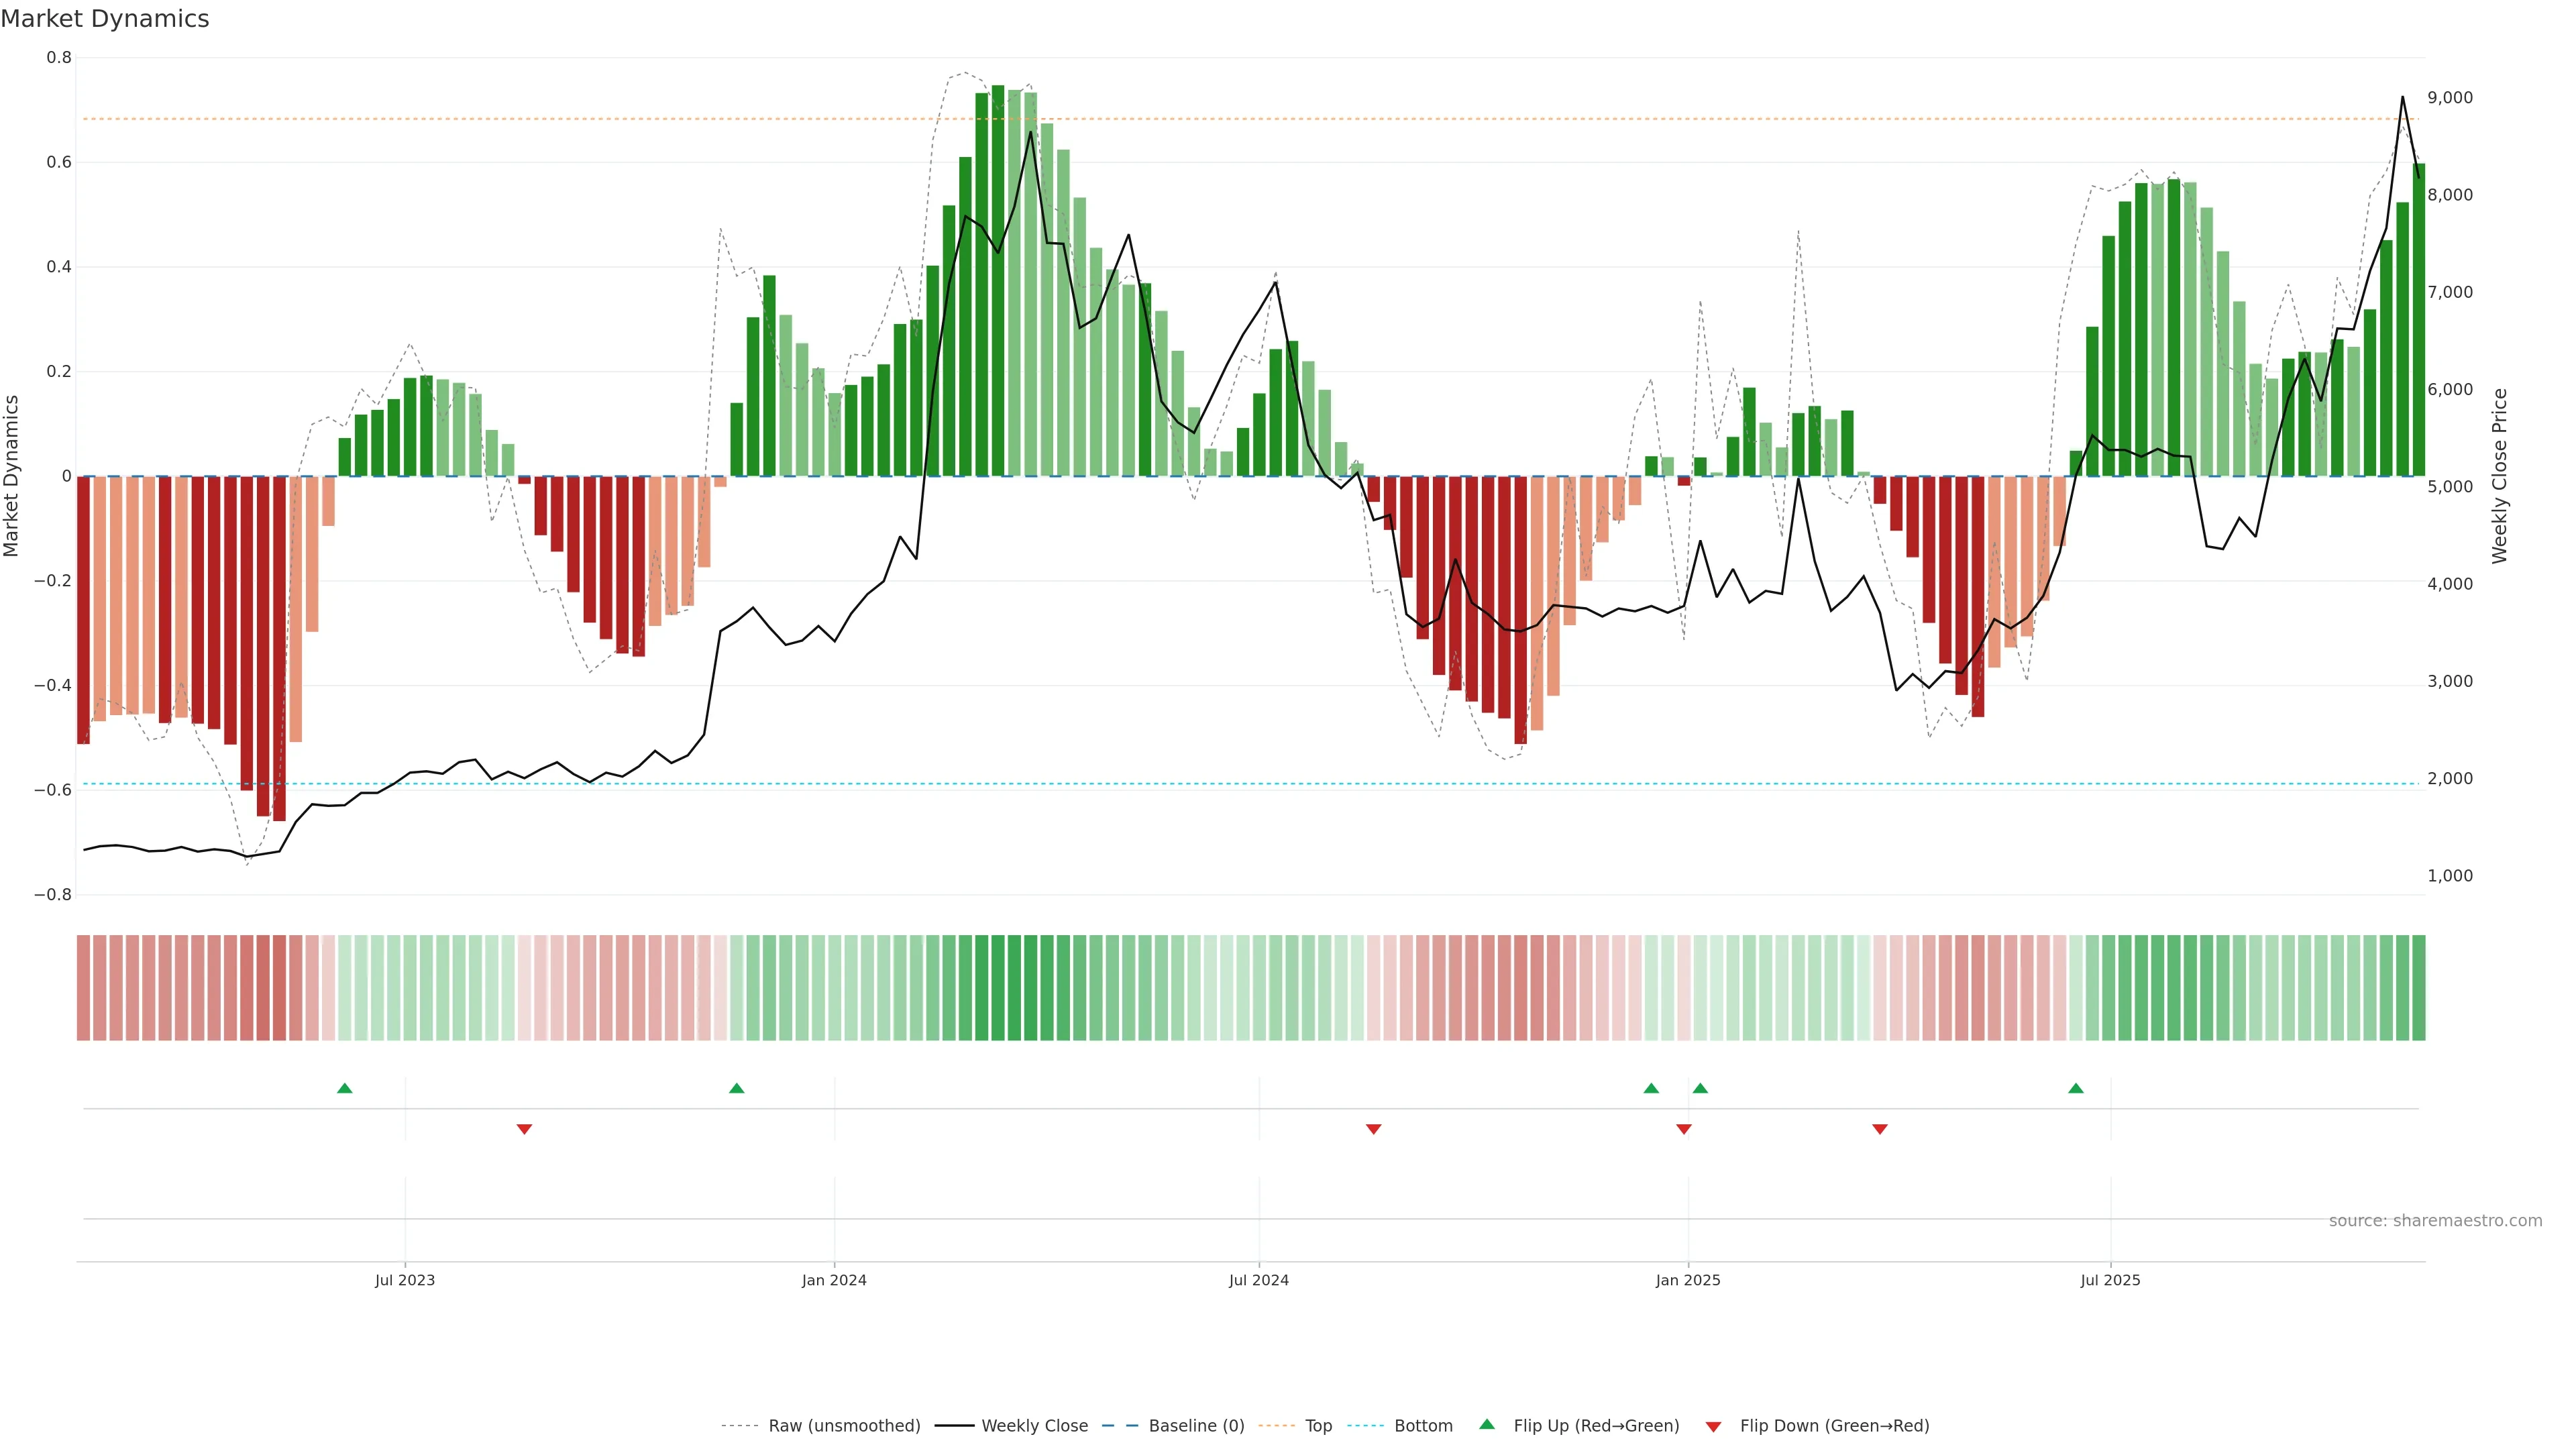Click the red flip-down triangle after Jul 2023
This screenshot has width=2576, height=1449.
(524, 1129)
